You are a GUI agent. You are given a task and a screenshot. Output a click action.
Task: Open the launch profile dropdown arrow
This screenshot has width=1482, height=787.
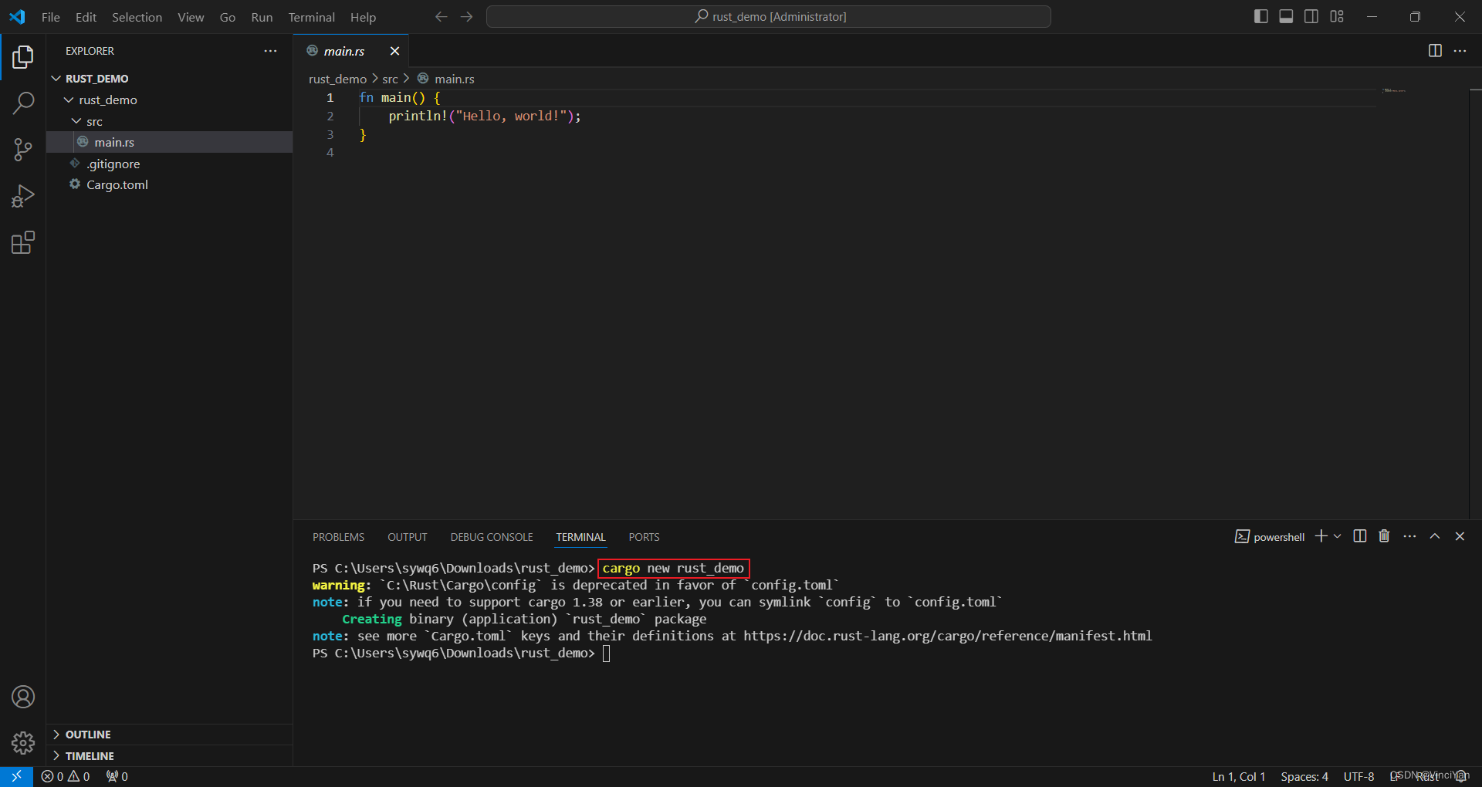click(x=1338, y=536)
